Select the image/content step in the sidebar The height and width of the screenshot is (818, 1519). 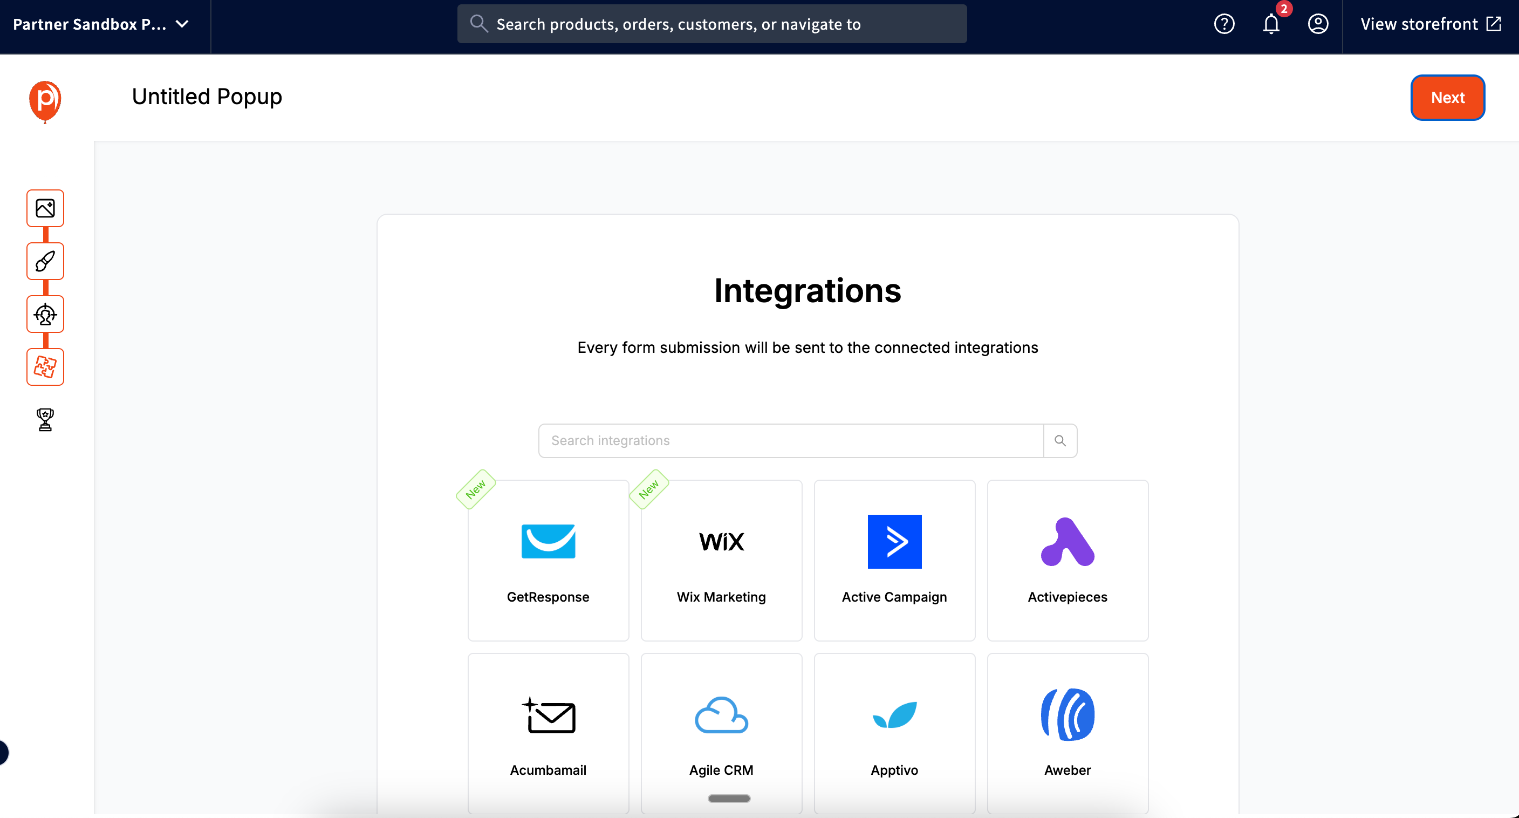(45, 208)
